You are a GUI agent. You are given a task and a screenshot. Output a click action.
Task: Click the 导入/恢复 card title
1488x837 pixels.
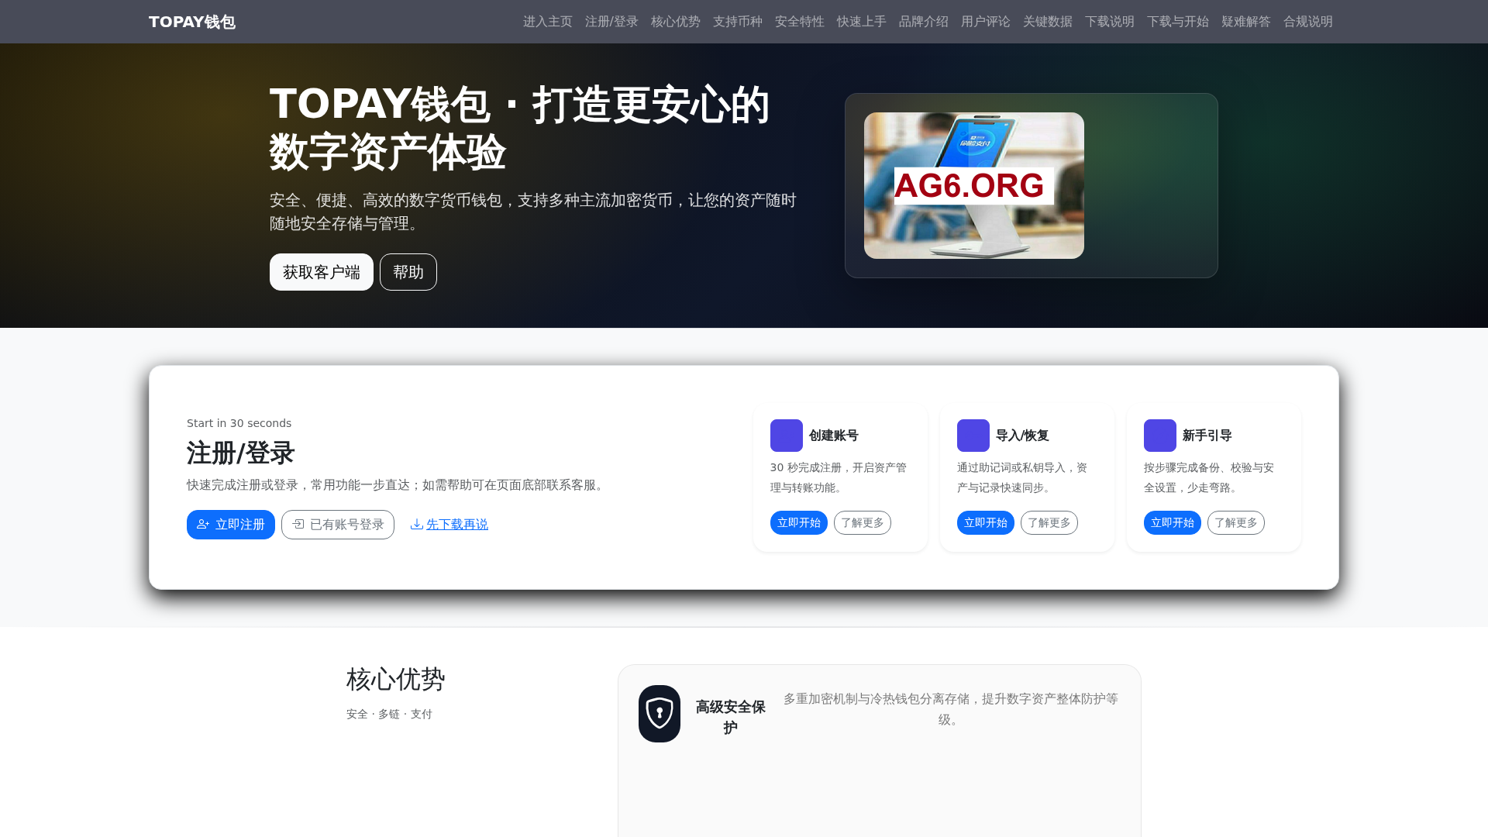coord(1022,436)
